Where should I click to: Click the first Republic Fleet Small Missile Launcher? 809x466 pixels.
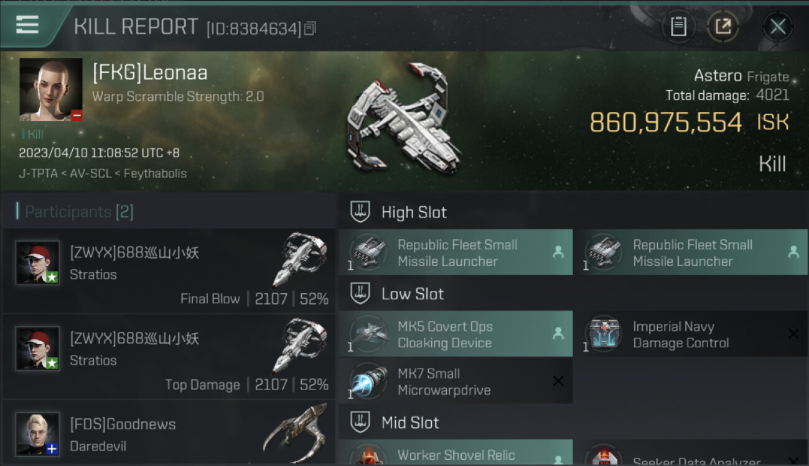456,253
